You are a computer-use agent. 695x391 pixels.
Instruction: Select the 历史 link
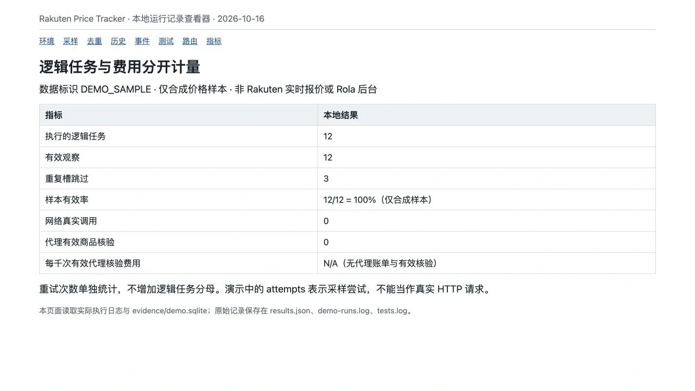(118, 41)
